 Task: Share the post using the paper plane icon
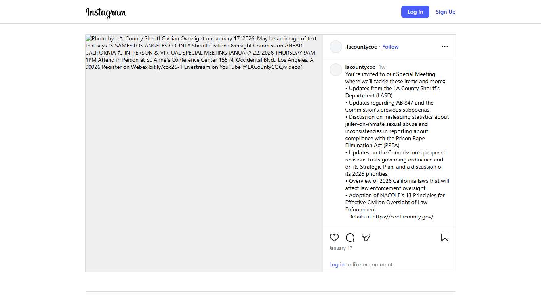[366, 237]
